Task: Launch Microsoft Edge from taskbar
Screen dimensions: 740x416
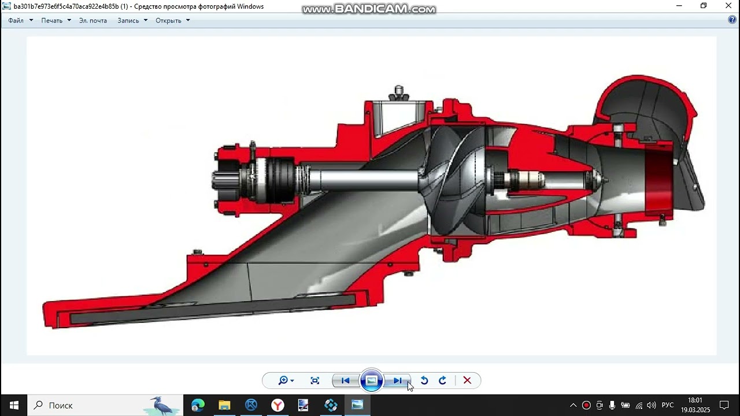Action: 198,405
